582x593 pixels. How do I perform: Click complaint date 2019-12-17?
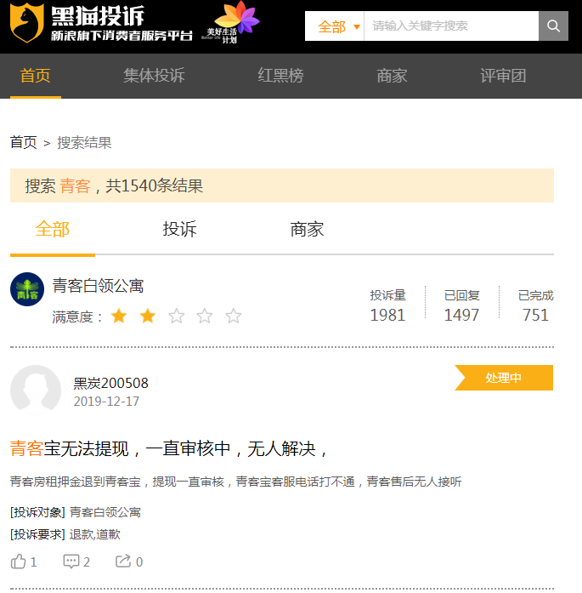click(x=106, y=402)
